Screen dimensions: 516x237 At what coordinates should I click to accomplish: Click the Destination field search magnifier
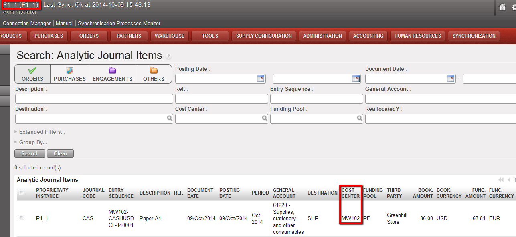coord(170,118)
